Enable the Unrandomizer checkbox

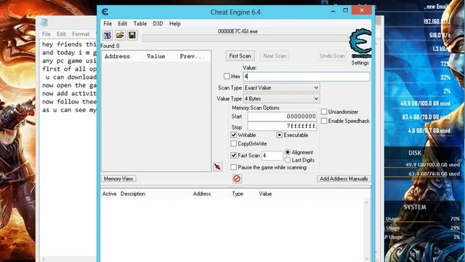[324, 111]
